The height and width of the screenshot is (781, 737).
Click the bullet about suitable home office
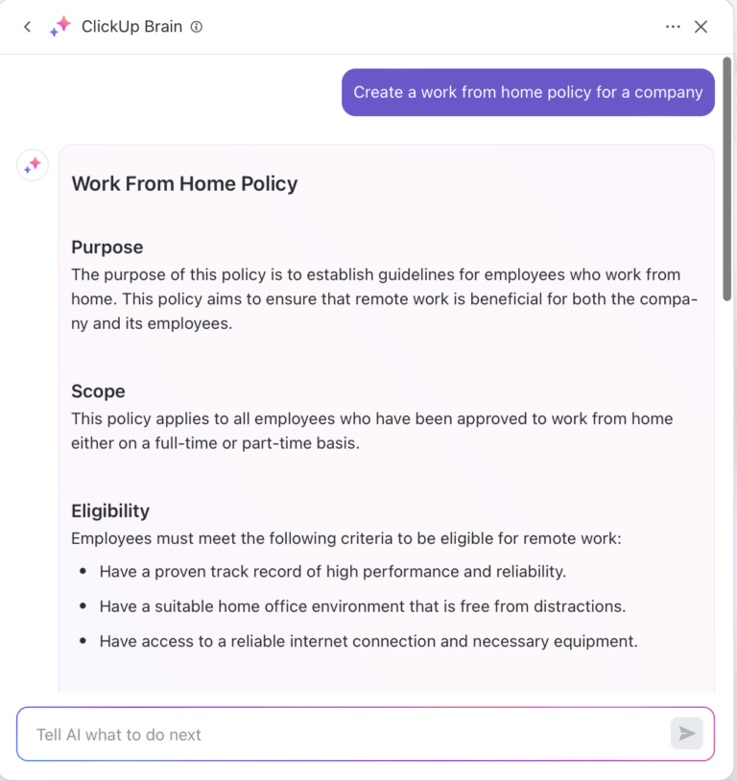click(x=363, y=606)
